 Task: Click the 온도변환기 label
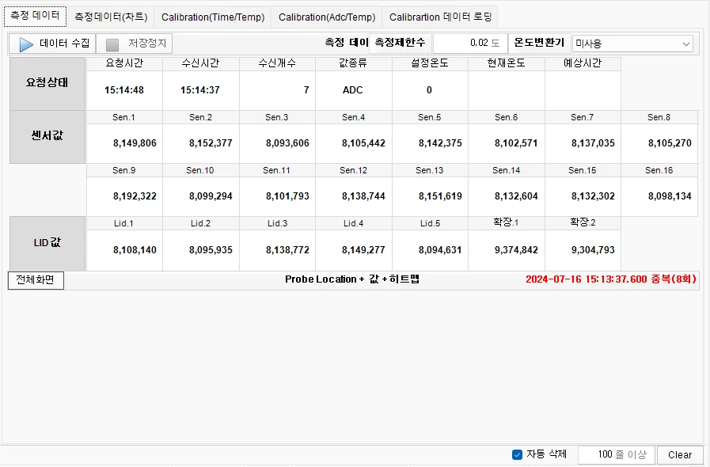539,43
